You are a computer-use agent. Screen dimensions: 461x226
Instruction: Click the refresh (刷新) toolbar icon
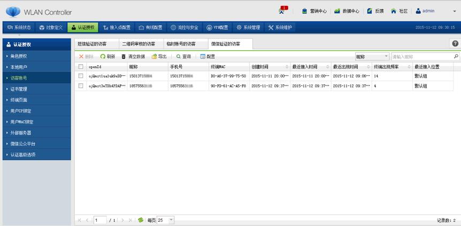(103, 57)
